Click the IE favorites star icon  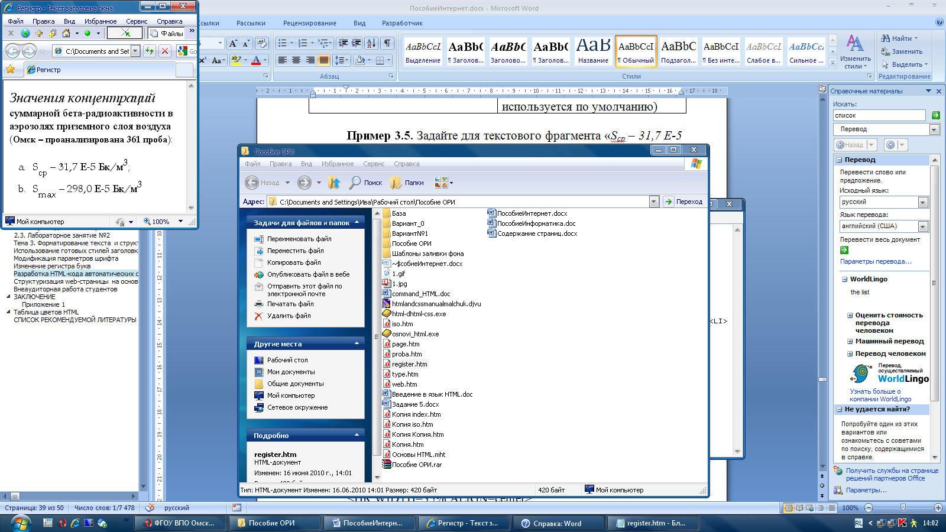(10, 70)
